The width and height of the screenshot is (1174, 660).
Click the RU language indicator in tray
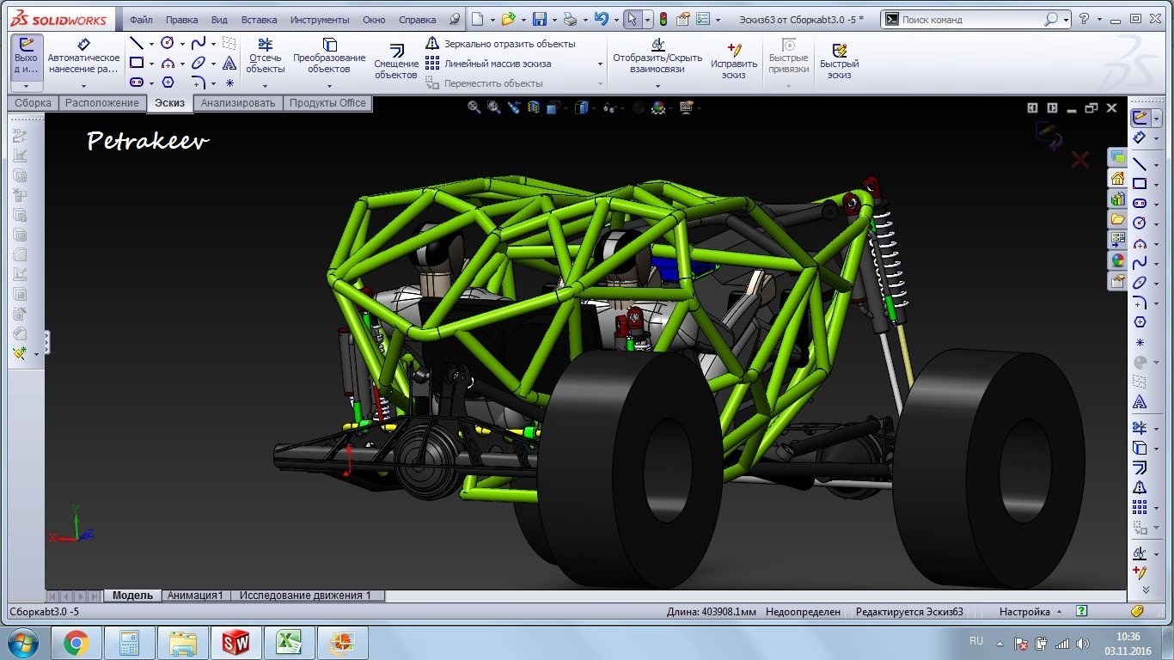click(x=976, y=641)
